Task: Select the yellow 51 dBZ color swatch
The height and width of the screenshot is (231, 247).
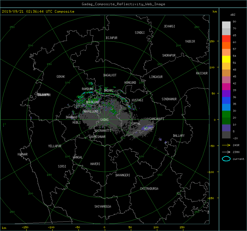Action: point(226,59)
